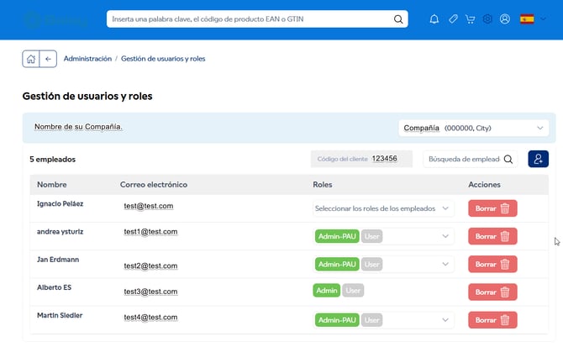563x347 pixels.
Task: Click the back arrow button
Action: point(48,59)
